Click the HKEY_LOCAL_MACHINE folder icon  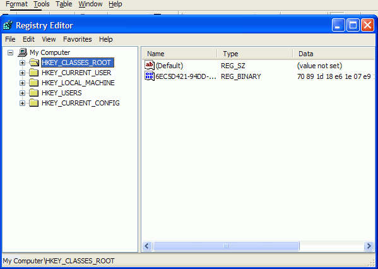(33, 83)
